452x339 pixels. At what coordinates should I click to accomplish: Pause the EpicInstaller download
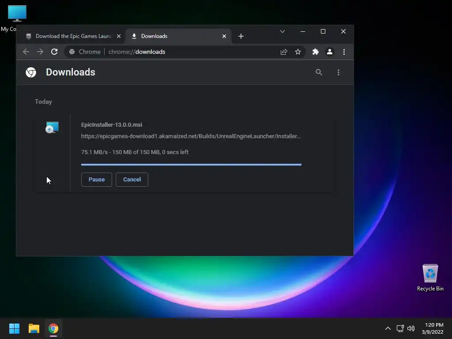tap(97, 180)
